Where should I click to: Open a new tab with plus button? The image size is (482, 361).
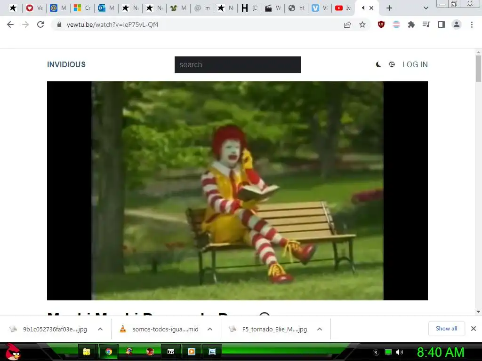(x=389, y=8)
